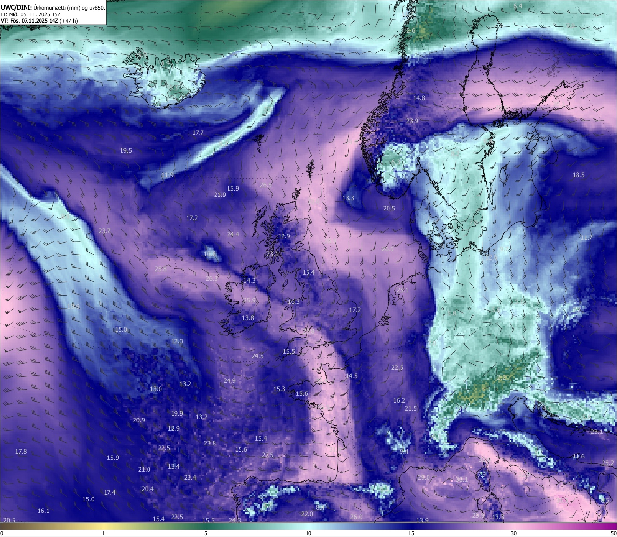This screenshot has width=617, height=537.
Task: Select the 13.4 value off Iberia
Action: coord(174,467)
